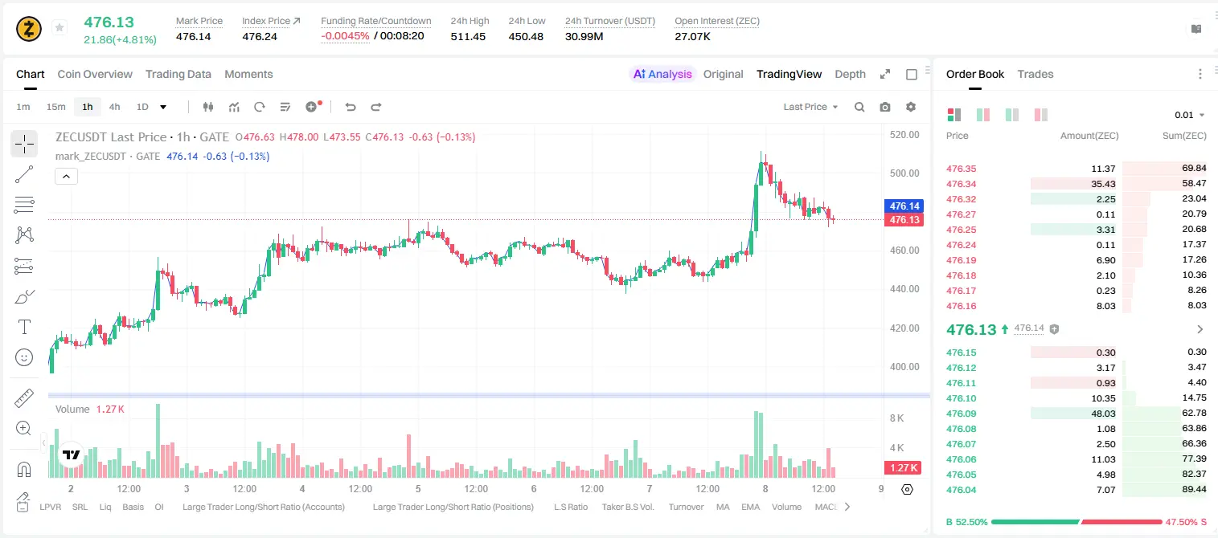Show only sell orders in order book
1218x538 pixels.
click(1041, 115)
